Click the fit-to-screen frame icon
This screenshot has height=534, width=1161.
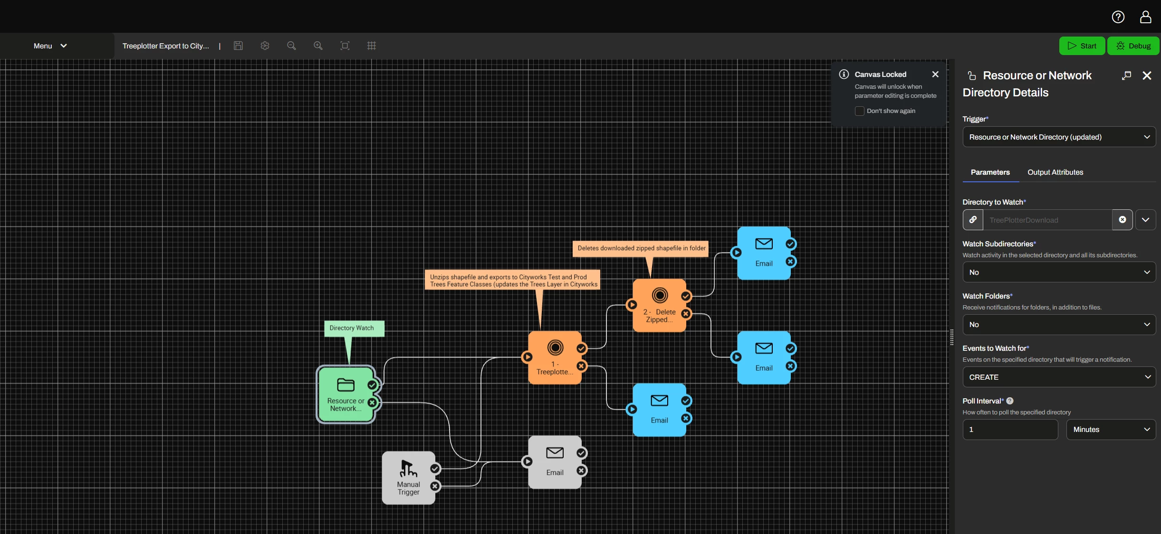pos(345,46)
